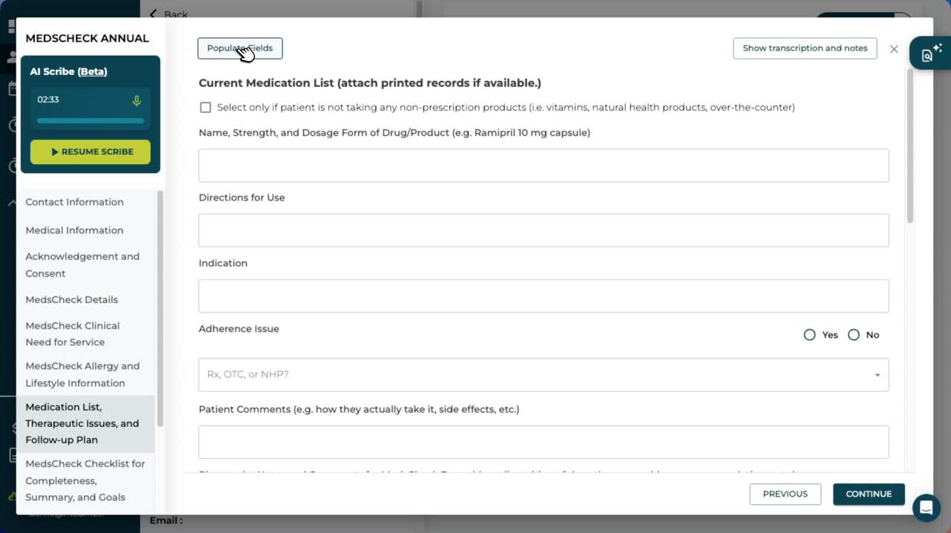Screen dimensions: 951x533
Task: Click the Back arrow behind the dialog
Action: pos(153,14)
